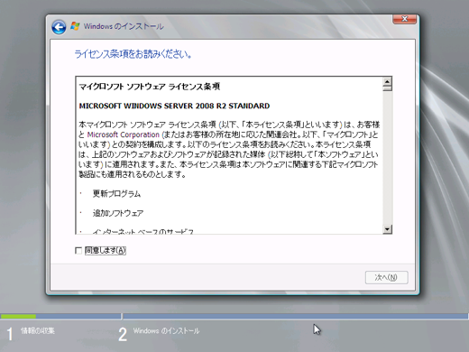Go back using the blue arrow button
The height and width of the screenshot is (352, 469).
(59, 27)
